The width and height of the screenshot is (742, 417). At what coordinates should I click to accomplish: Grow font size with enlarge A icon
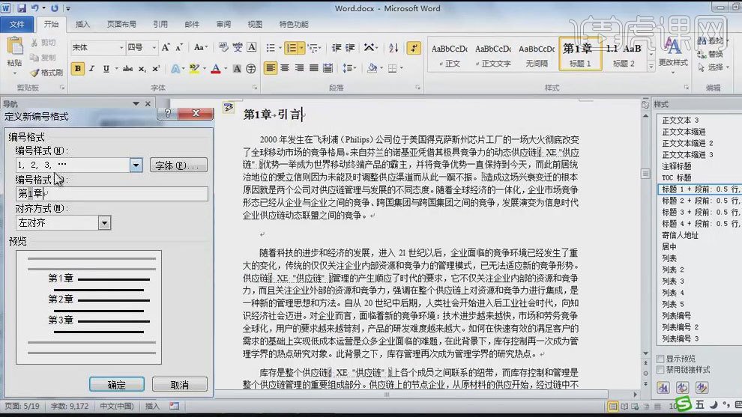(x=166, y=47)
